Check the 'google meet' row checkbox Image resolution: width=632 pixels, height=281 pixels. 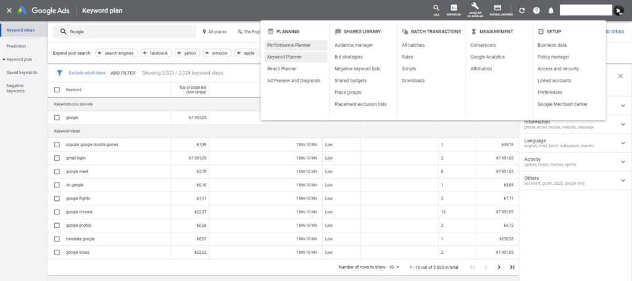(57, 171)
